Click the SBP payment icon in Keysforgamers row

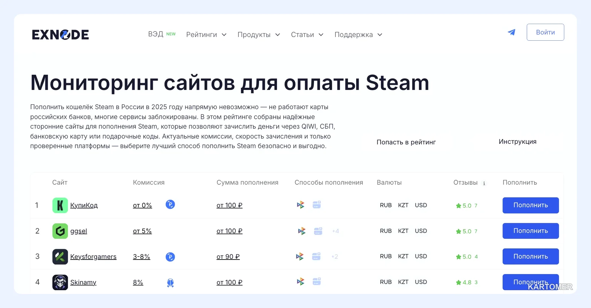(x=300, y=257)
